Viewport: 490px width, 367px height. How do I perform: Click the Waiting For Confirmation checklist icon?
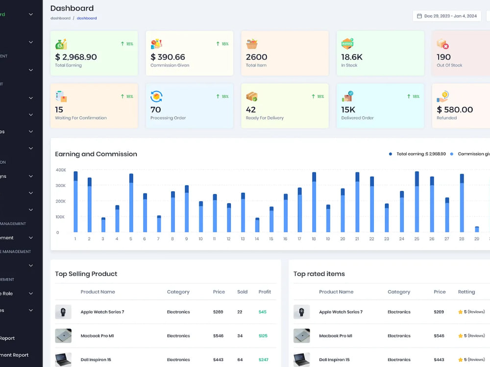(61, 96)
